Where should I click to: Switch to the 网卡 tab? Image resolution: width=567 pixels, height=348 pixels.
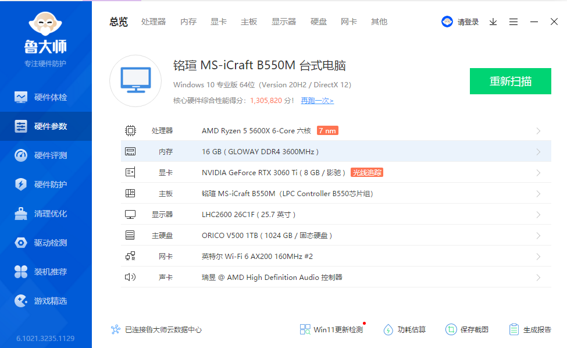pos(348,22)
